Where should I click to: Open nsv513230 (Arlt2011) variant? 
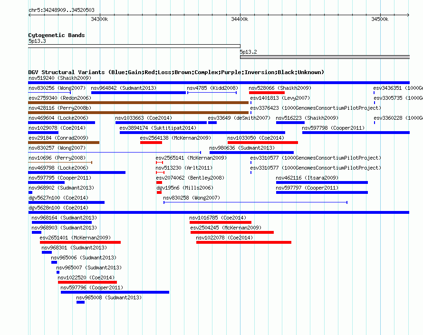[184, 168]
